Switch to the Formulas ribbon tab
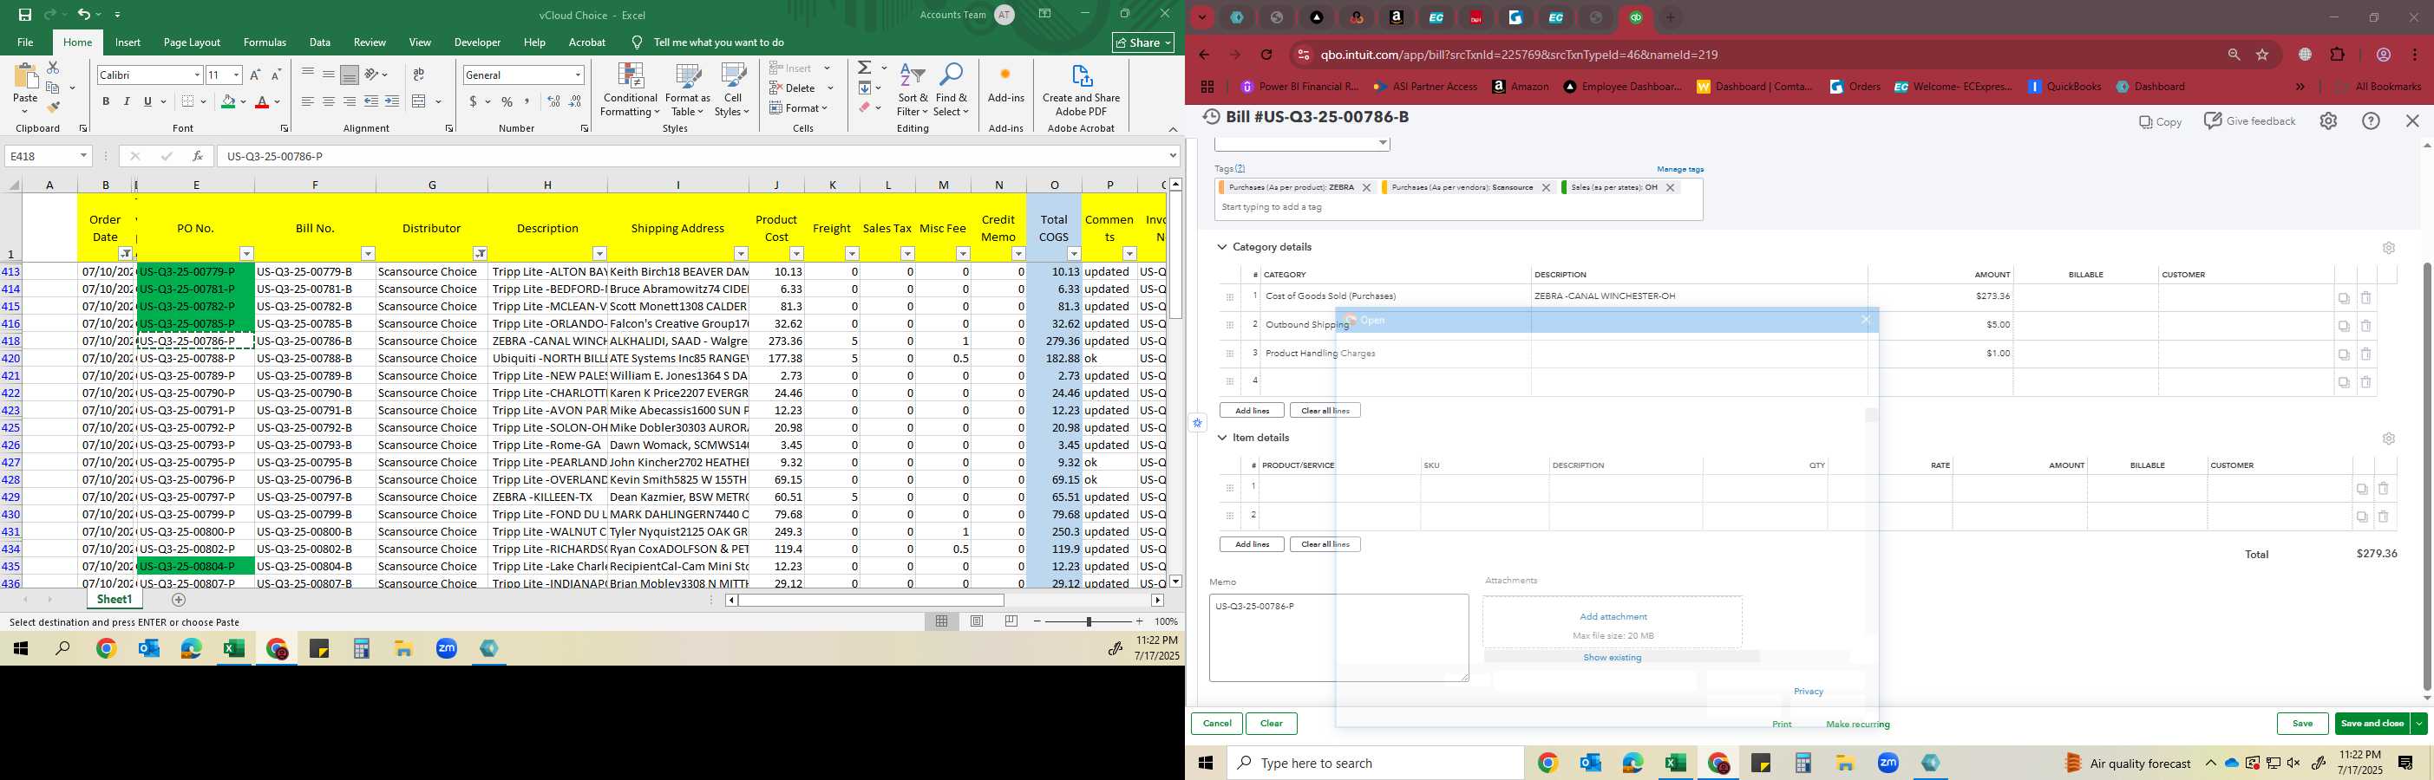2434x780 pixels. (265, 42)
